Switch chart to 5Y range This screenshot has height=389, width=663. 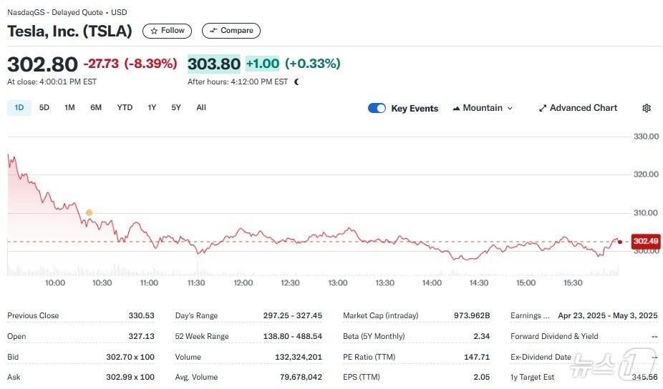click(x=176, y=108)
